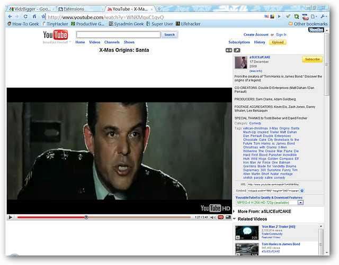Reload the page with the refresh icon
The image size is (339, 265).
(25, 16)
